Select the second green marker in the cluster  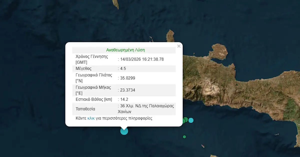point(186,120)
